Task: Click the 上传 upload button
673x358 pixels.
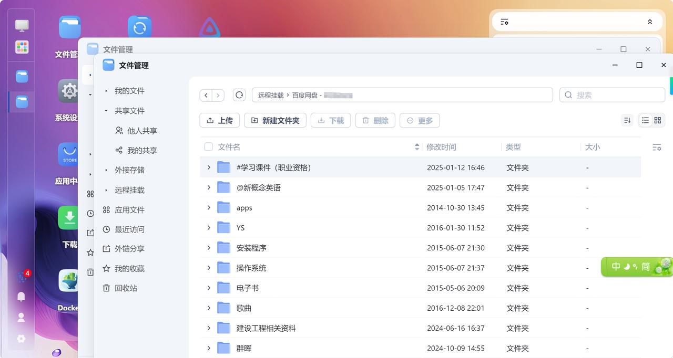Action: [x=220, y=120]
